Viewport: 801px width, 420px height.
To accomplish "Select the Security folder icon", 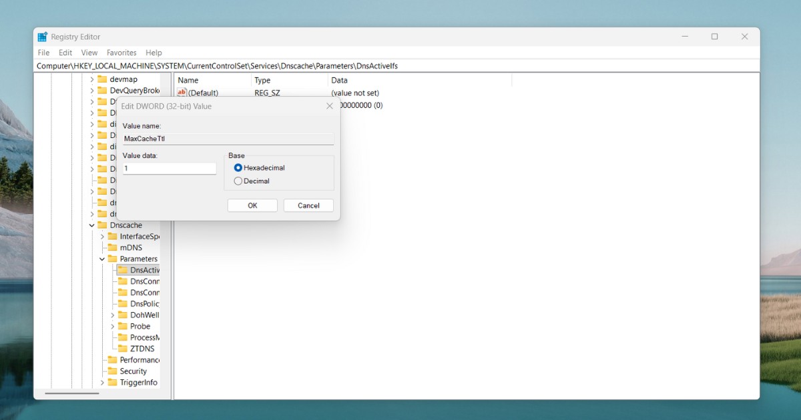I will (112, 371).
